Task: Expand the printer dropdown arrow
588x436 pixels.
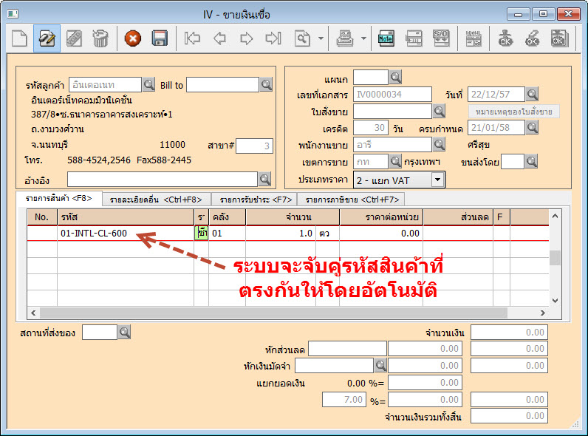Action: click(363, 38)
